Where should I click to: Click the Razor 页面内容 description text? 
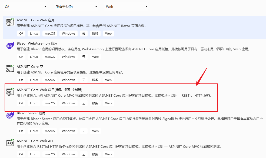(81, 26)
